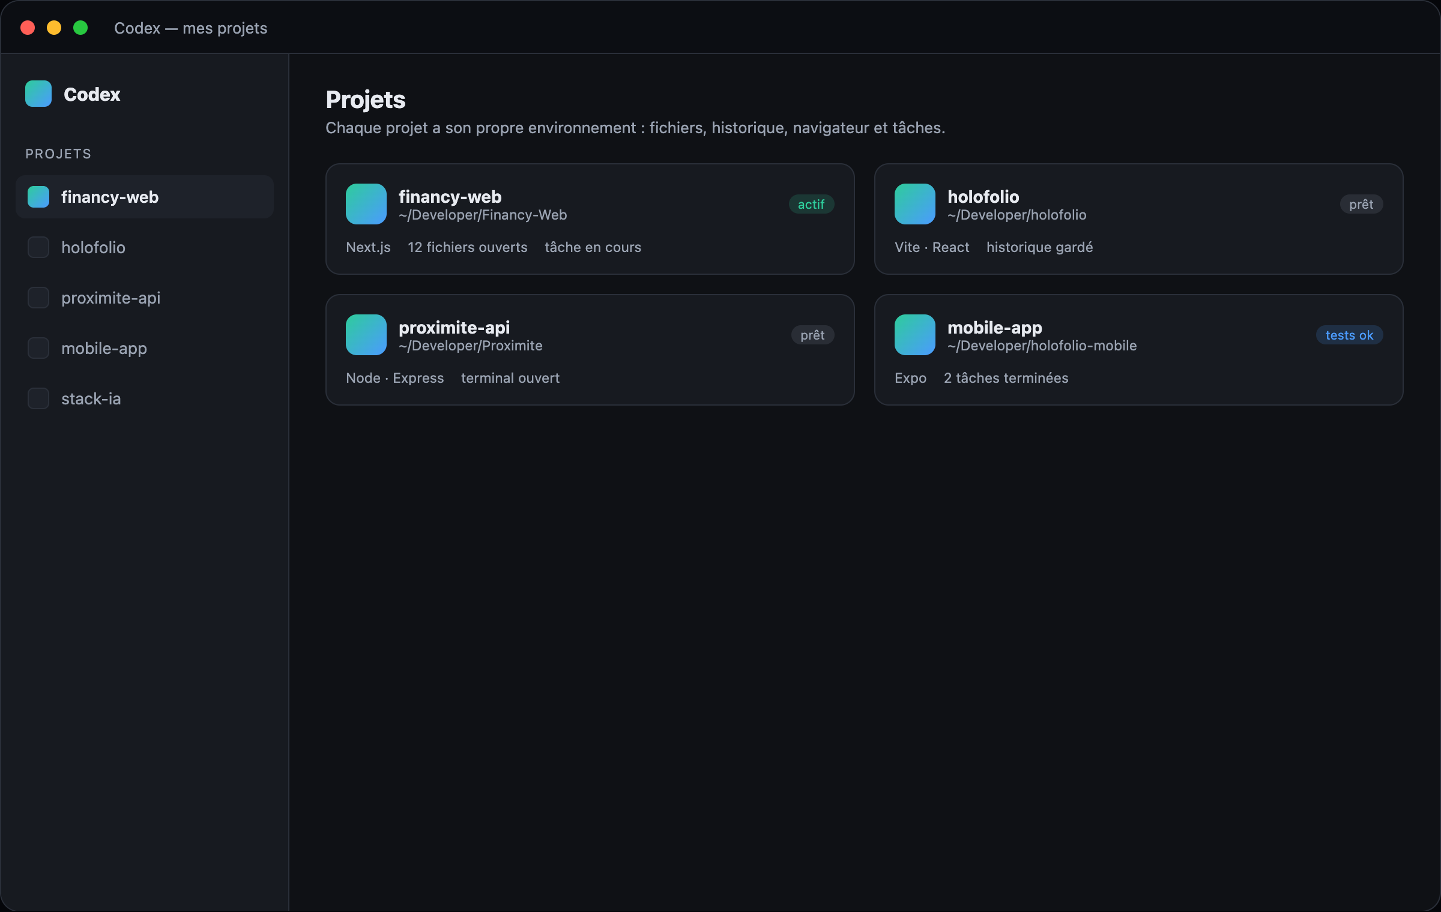This screenshot has height=912, width=1441.
Task: Select mobile-app in the sidebar project list
Action: [145, 348]
